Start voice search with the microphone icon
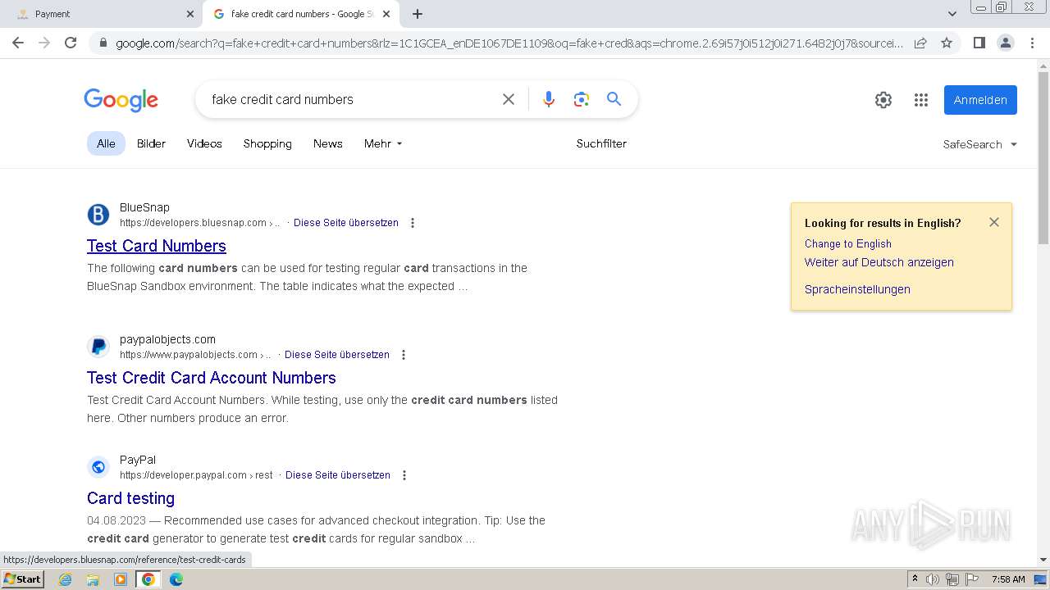1050x590 pixels. (x=549, y=99)
